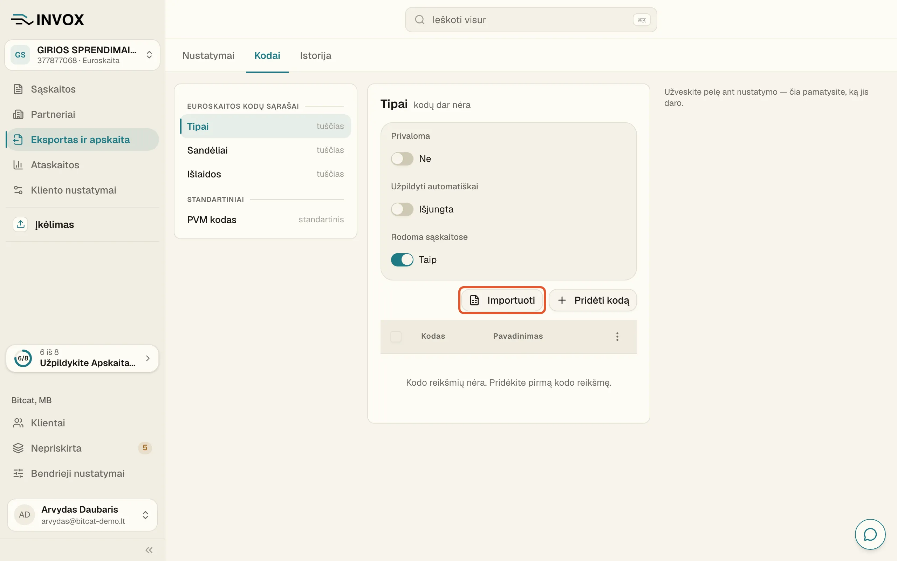Click the Eksportas ir apskaita export icon
This screenshot has width=897, height=561.
[18, 140]
